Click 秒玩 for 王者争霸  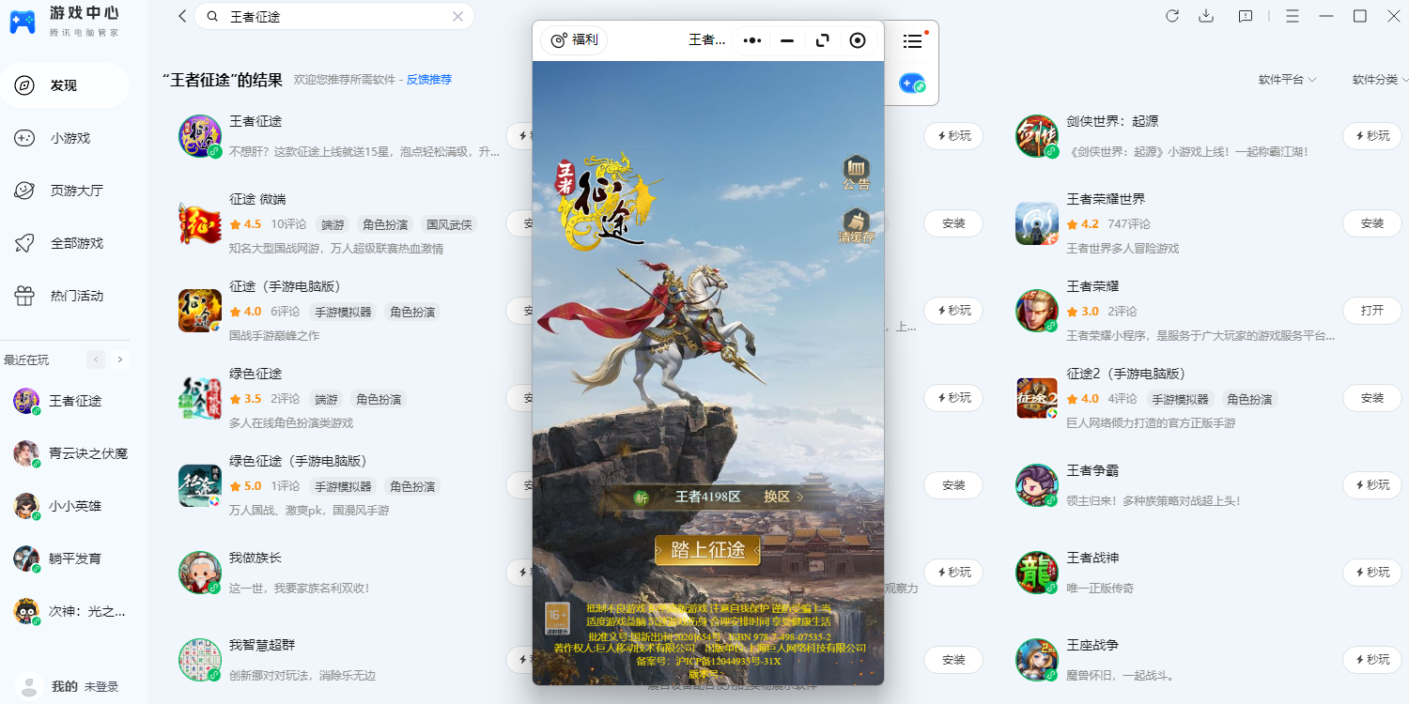(x=1371, y=485)
